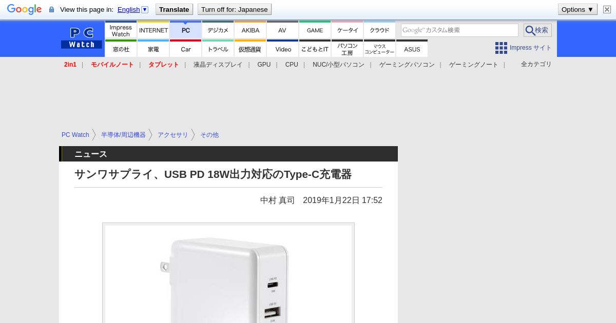The image size is (616, 323).
Task: Open the AV tab
Action: pos(282,30)
